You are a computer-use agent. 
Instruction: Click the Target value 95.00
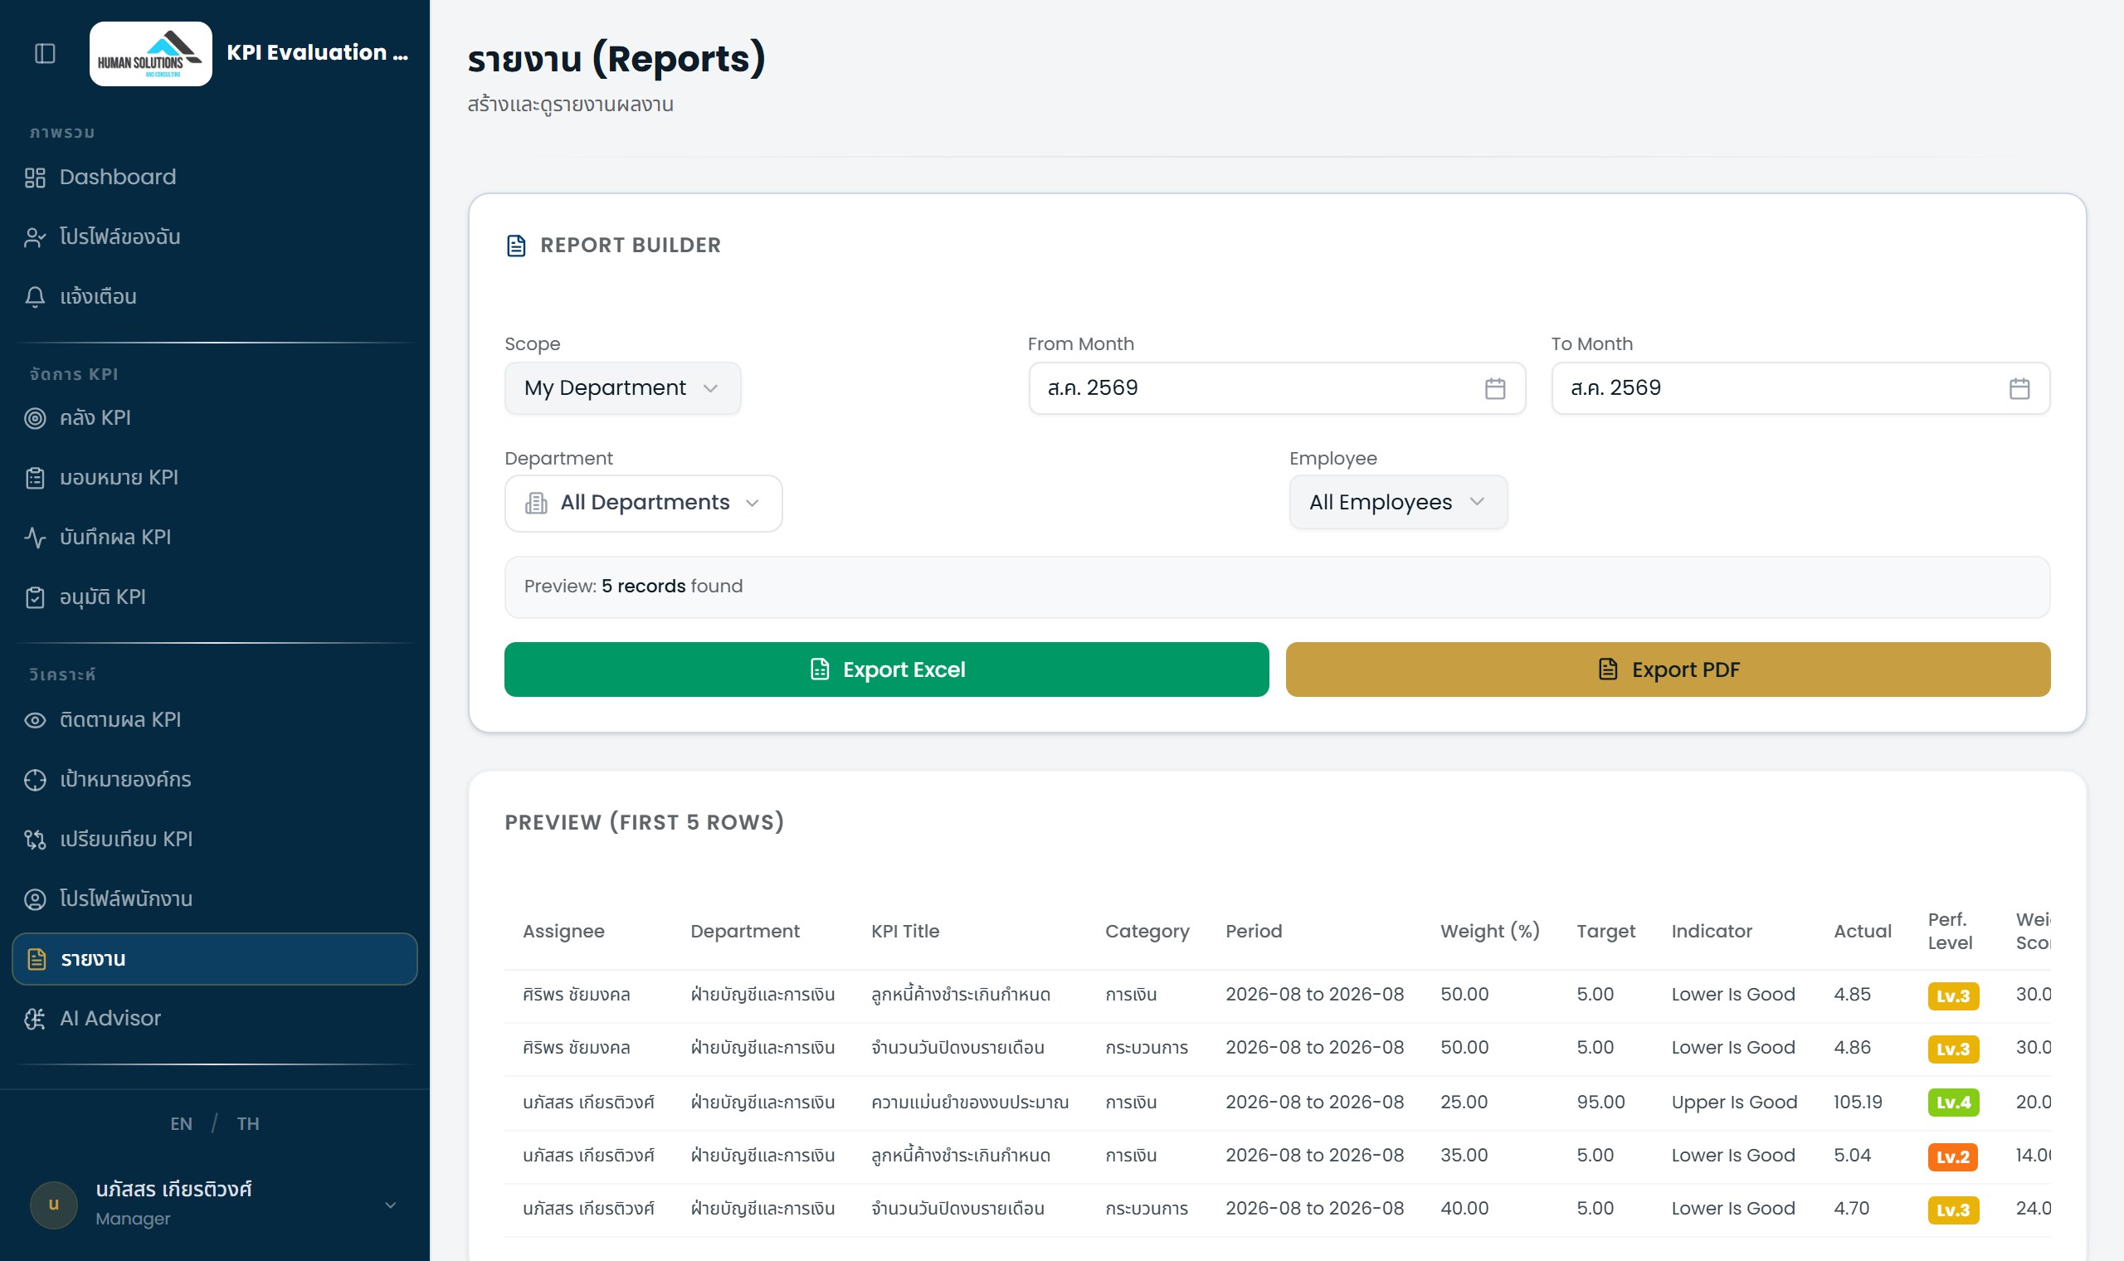coord(1600,1102)
